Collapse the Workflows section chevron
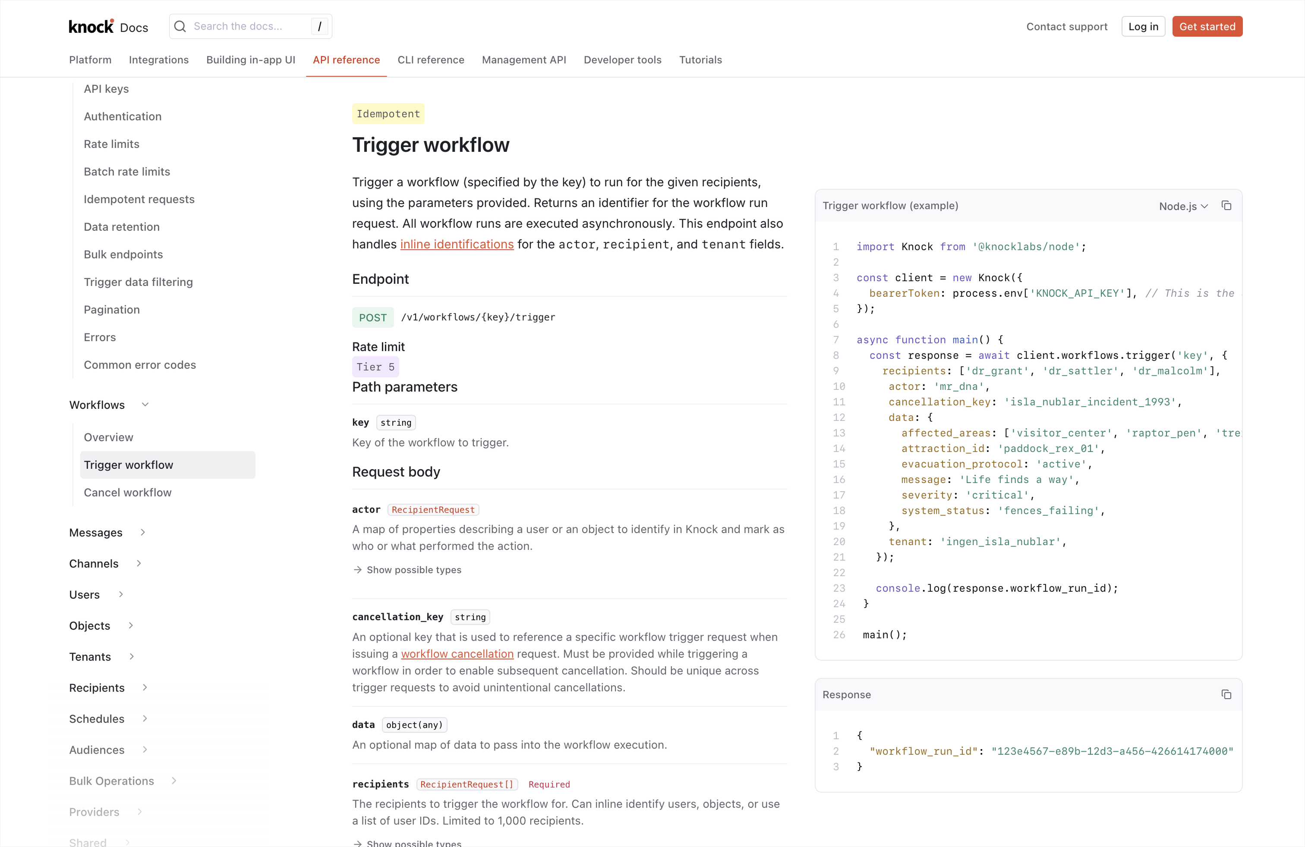 146,405
